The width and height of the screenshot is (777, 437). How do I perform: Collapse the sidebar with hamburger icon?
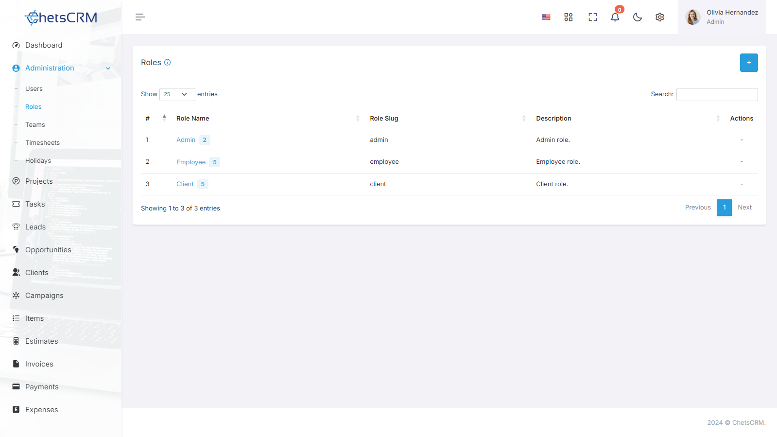pyautogui.click(x=140, y=17)
